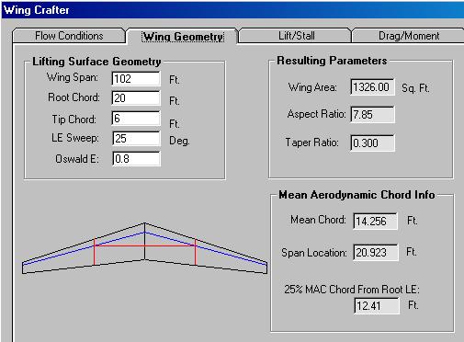Click the '25% MAC Chord From Root LE:' label
The image size is (464, 342).
tap(352, 290)
